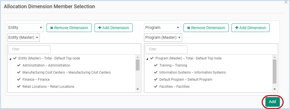
Task: Focus the Program list Filter field
Action: tap(166, 49)
